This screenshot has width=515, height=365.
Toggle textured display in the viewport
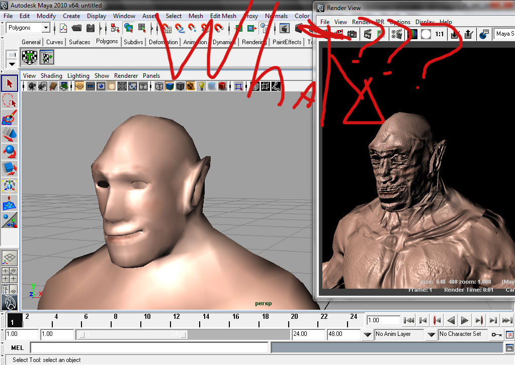191,86
